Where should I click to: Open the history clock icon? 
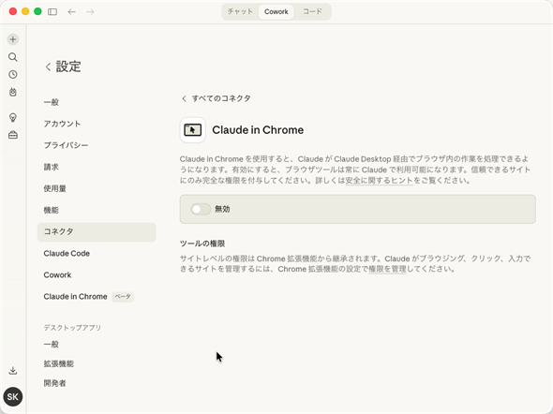pos(13,74)
